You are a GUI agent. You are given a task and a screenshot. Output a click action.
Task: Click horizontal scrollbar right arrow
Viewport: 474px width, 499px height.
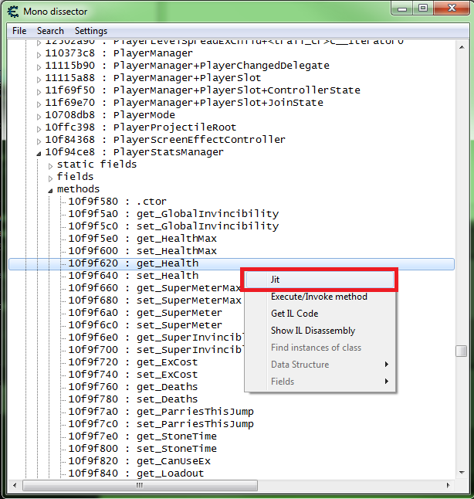(448, 485)
